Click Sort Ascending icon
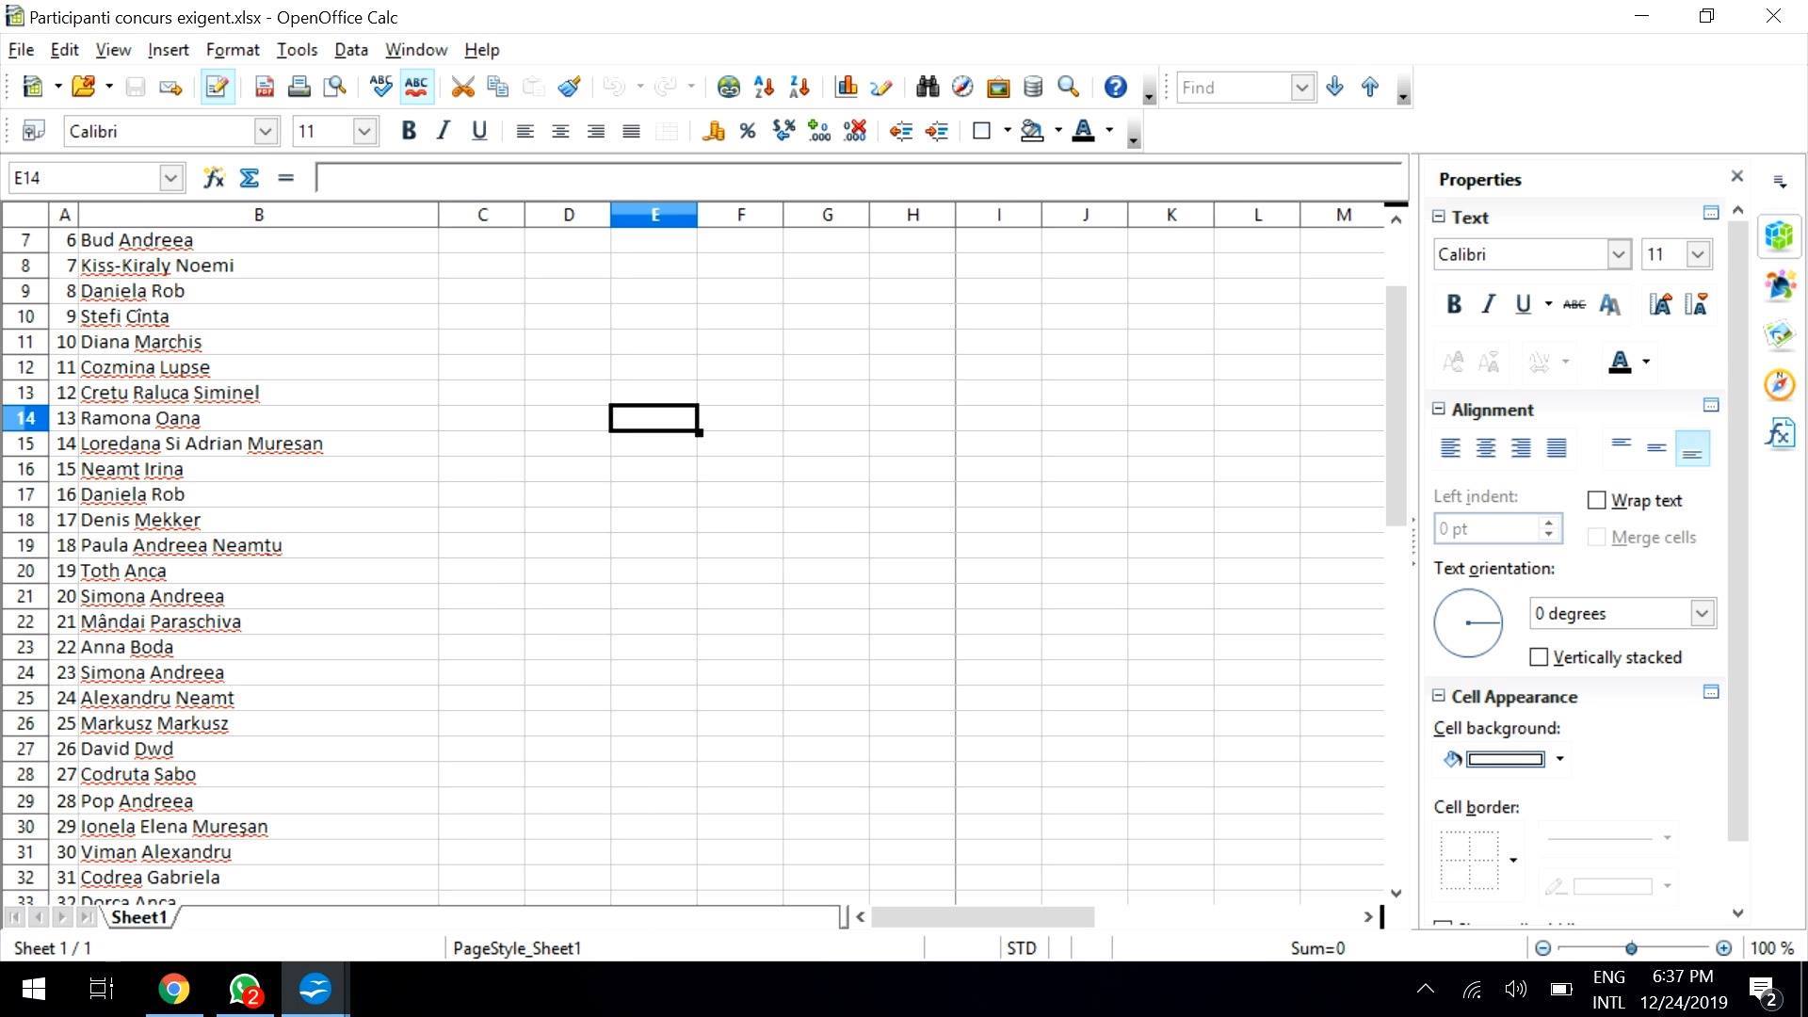 click(764, 88)
